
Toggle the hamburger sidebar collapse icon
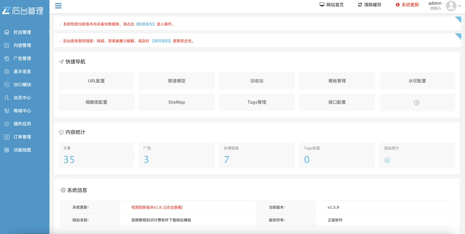[58, 6]
